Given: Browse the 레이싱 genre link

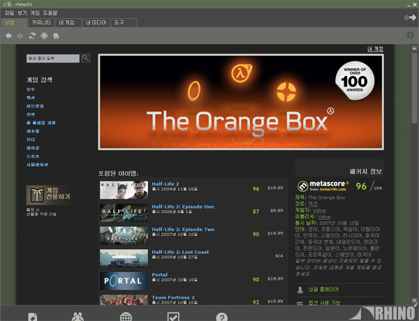Looking at the screenshot, I should [x=33, y=148].
